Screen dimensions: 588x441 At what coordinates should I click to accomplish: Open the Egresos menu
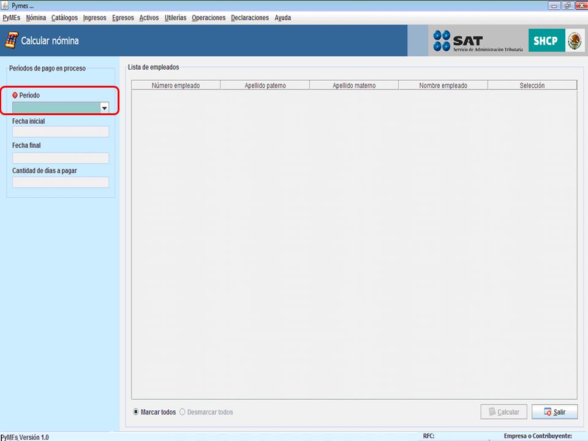123,18
